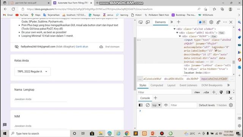The width and height of the screenshot is (243, 137).
Task: Click the Ganti akun link
Action: pyautogui.click(x=82, y=46)
